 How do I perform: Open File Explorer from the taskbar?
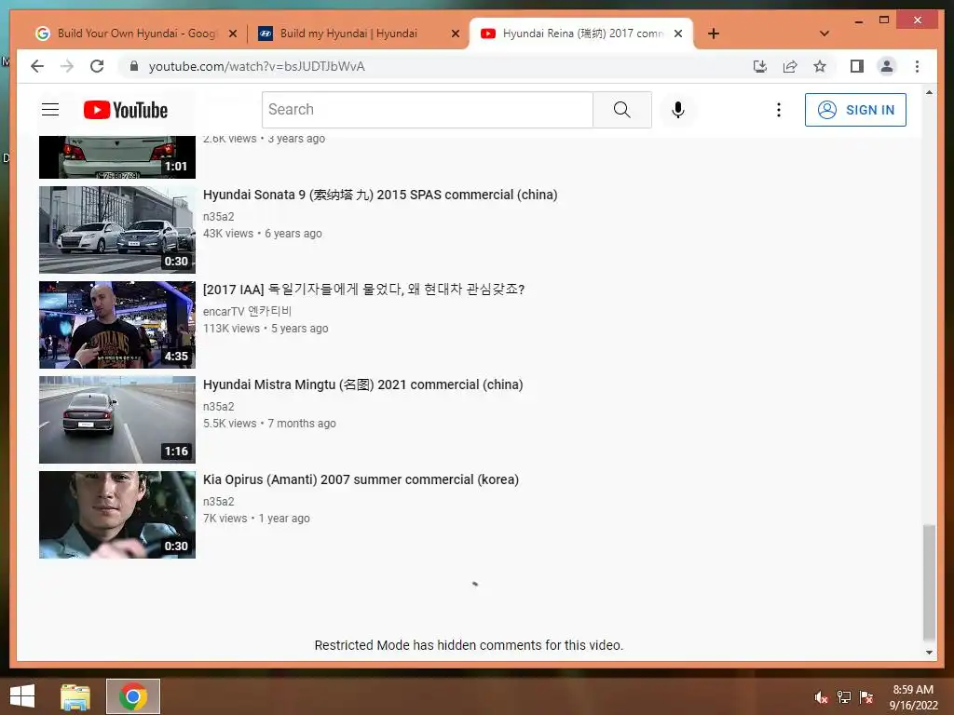(75, 696)
